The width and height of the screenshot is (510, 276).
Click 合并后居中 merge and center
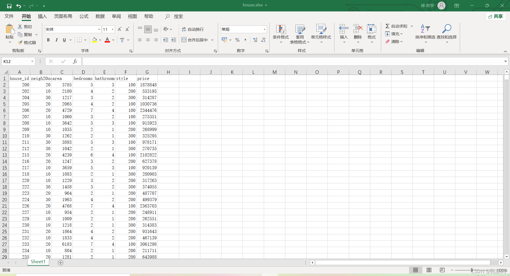point(195,40)
